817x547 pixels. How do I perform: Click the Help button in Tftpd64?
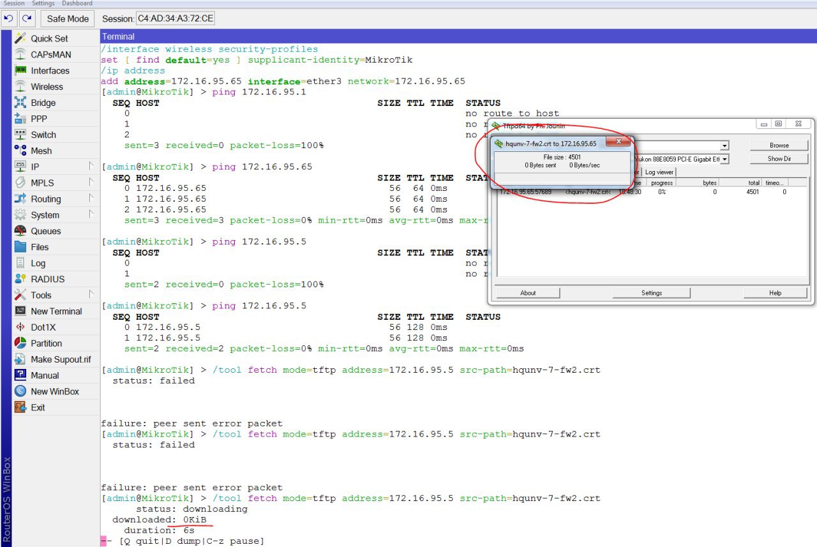click(x=775, y=293)
